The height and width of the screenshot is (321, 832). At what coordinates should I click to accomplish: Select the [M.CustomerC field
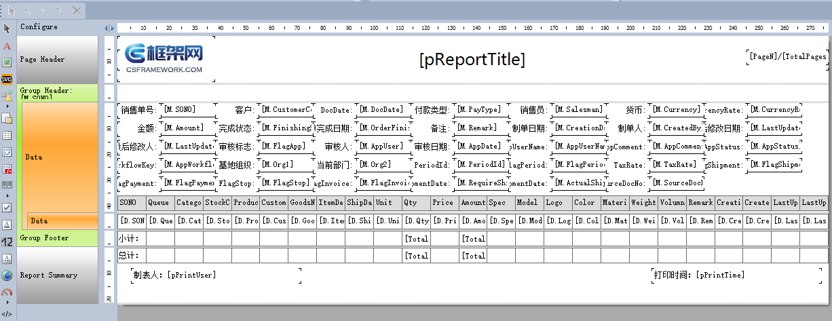click(x=286, y=109)
